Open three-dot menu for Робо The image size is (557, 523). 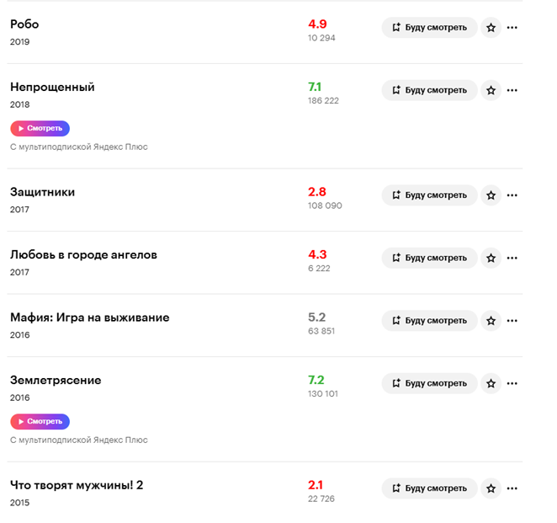[x=512, y=28]
